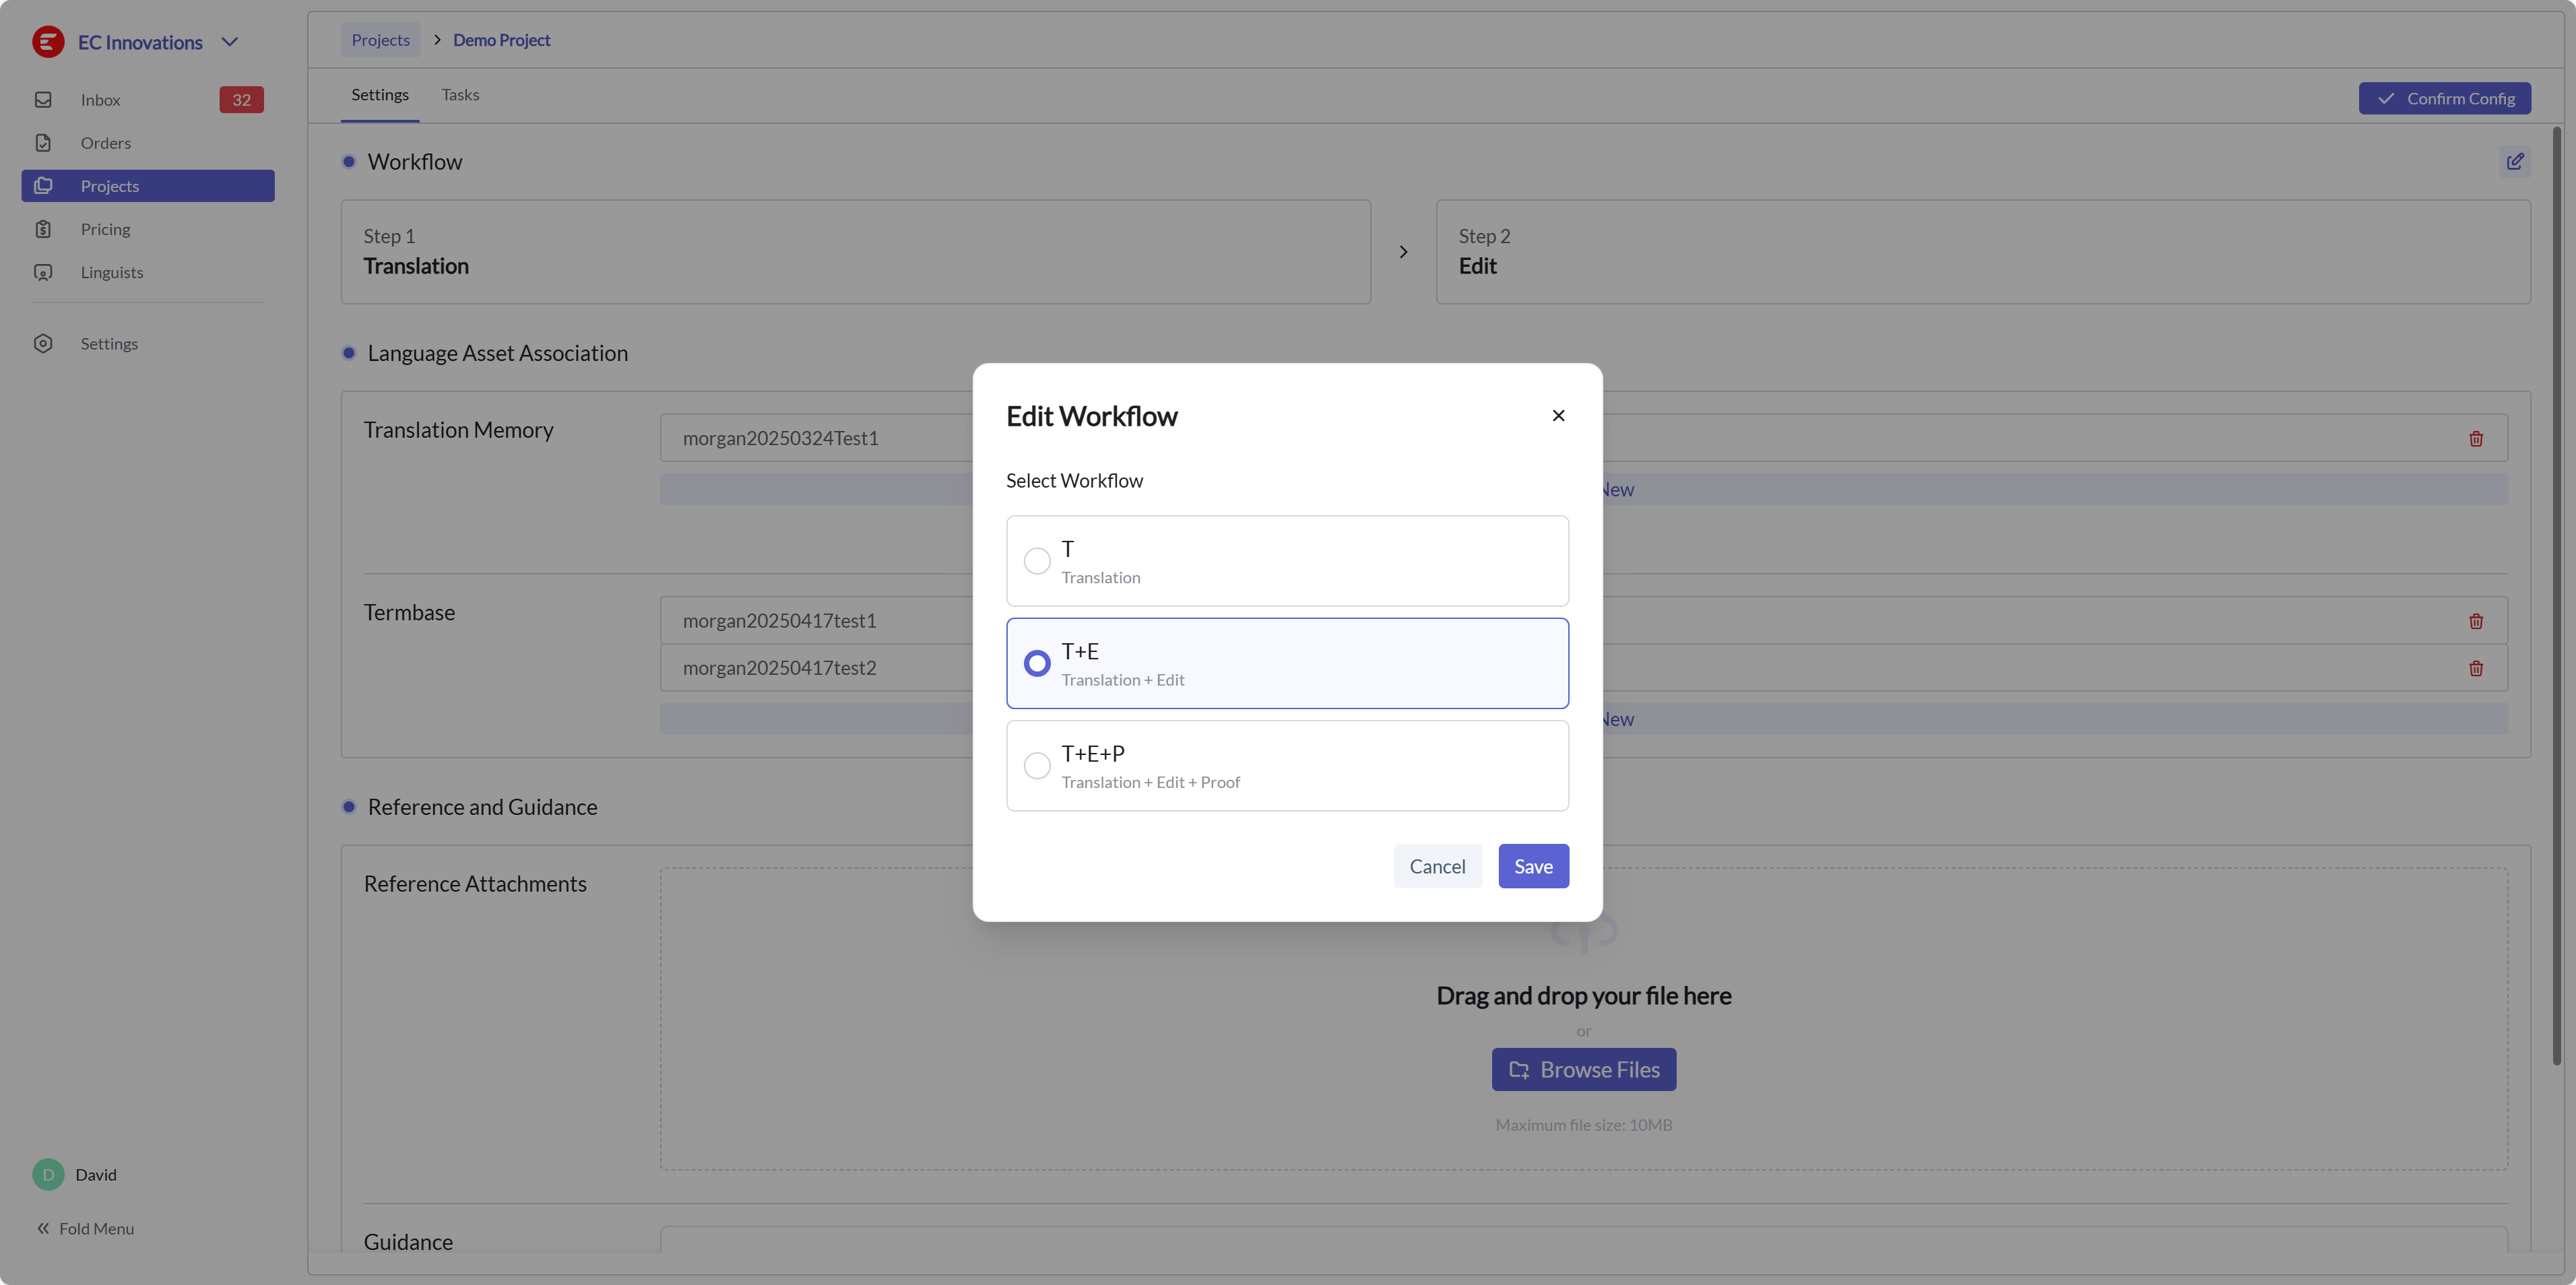Click the page vertical scrollbar
The height and width of the screenshot is (1285, 2576).
[2556, 600]
